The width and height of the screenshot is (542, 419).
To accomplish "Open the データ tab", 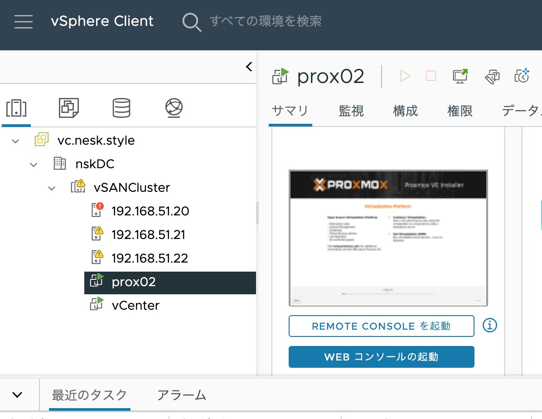I will tap(522, 111).
